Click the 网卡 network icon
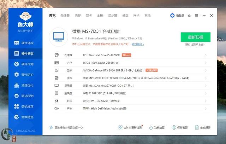 tap(56, 101)
